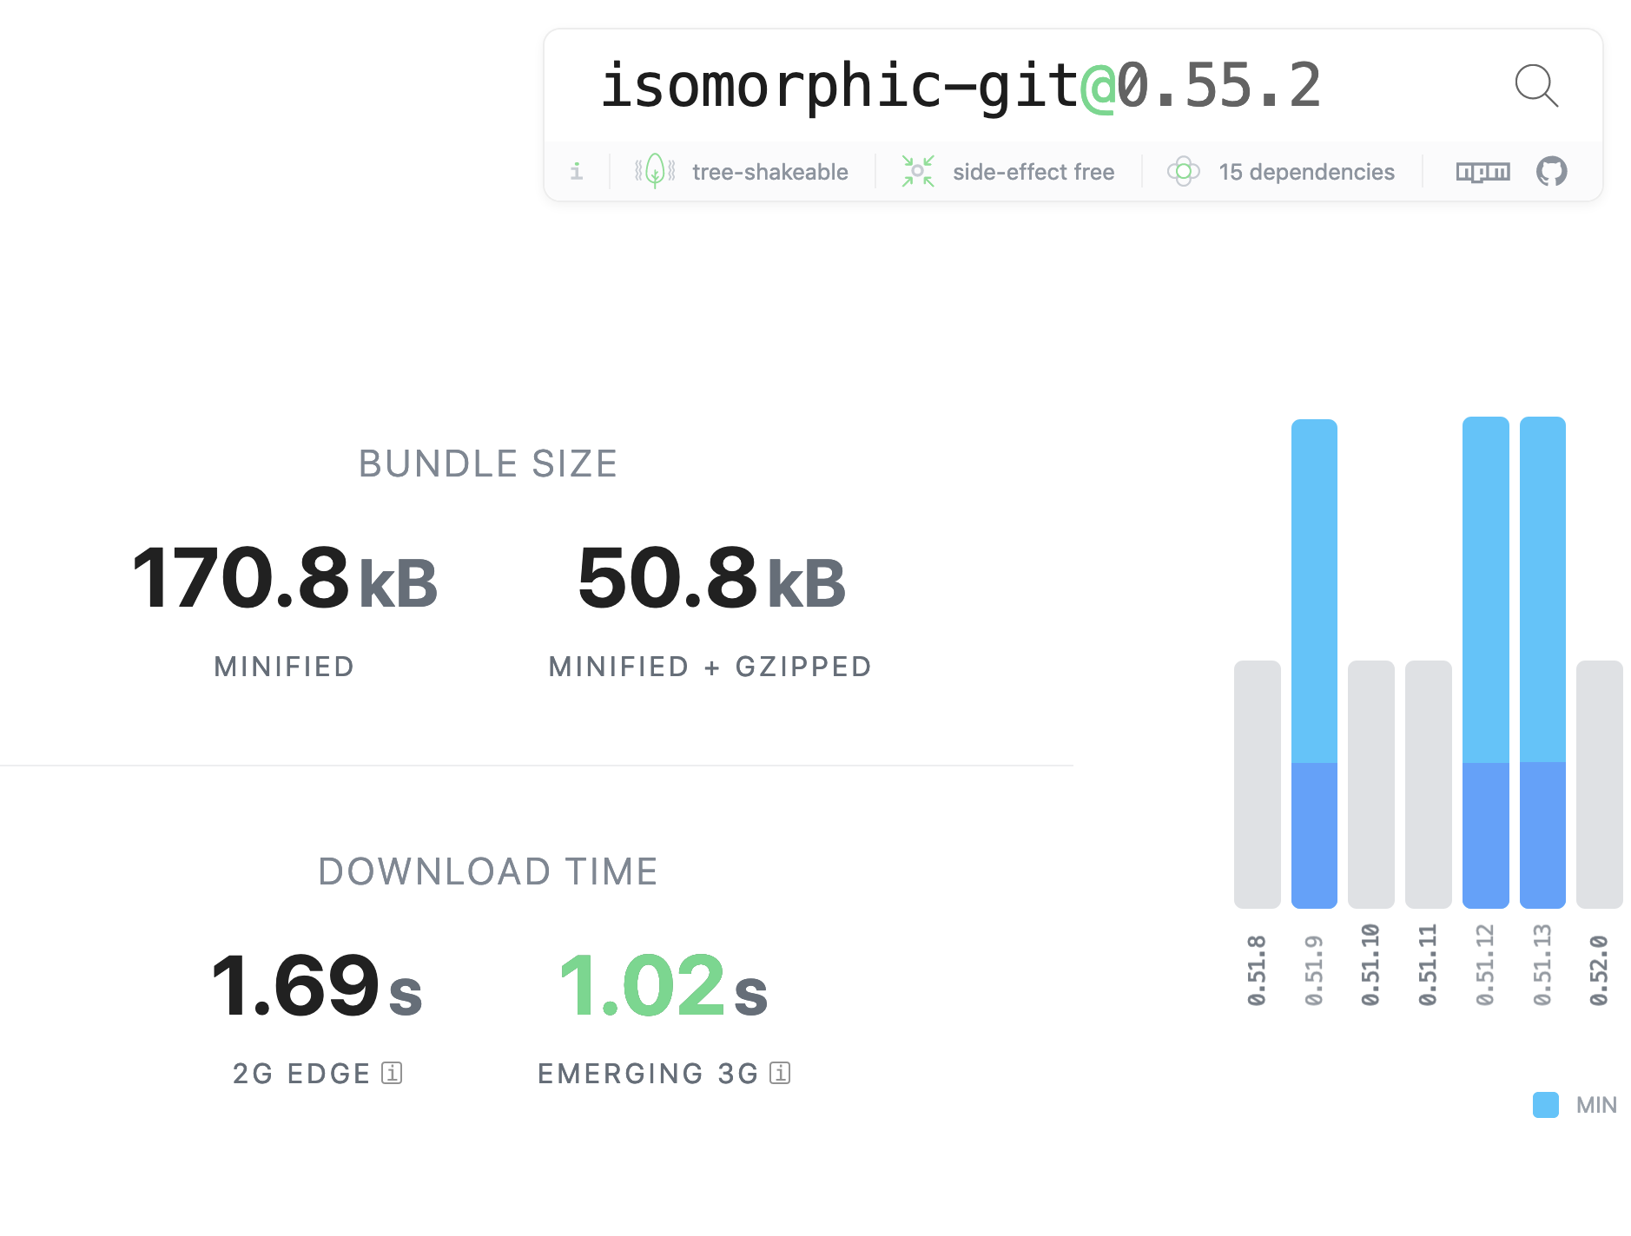Image resolution: width=1631 pixels, height=1236 pixels.
Task: Click the side-effect free arrows icon
Action: click(918, 171)
